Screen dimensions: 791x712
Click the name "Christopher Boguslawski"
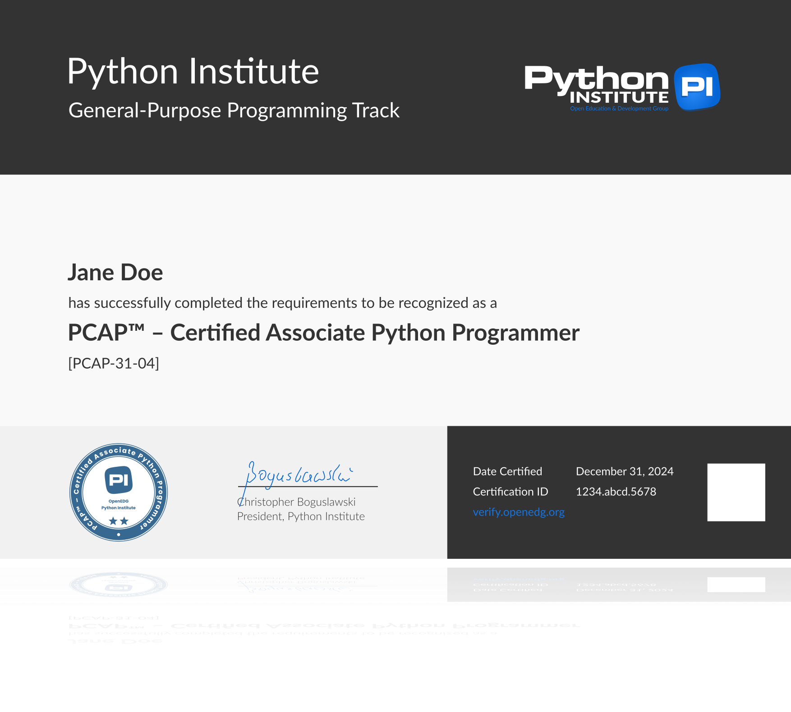click(296, 502)
